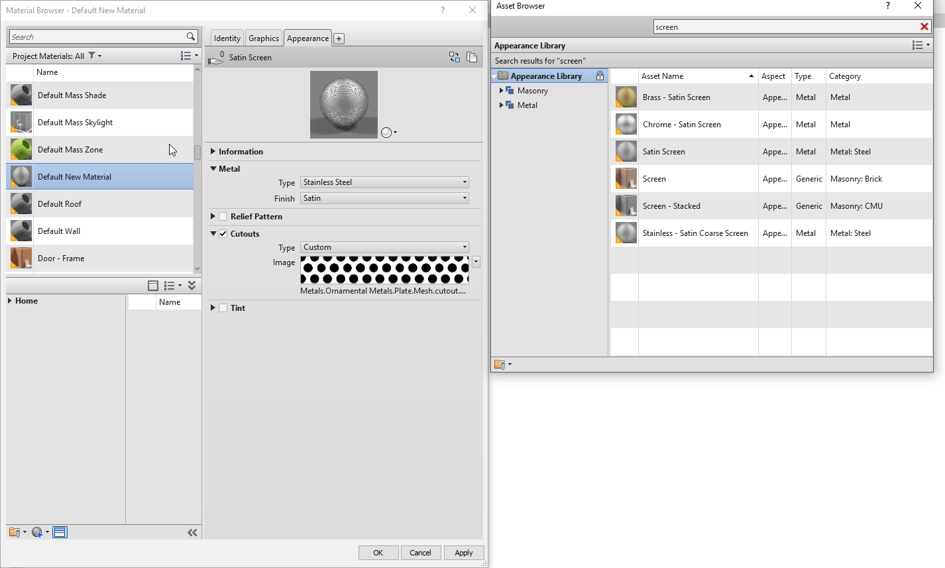Open the cutout image options dropdown arrow

click(x=476, y=262)
